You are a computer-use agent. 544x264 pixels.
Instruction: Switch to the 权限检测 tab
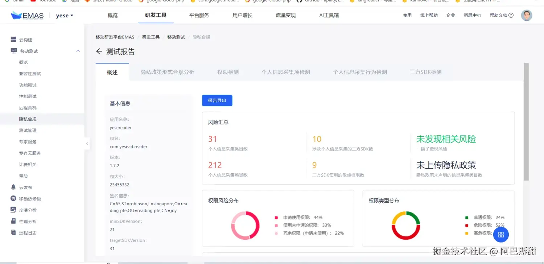[x=227, y=72]
